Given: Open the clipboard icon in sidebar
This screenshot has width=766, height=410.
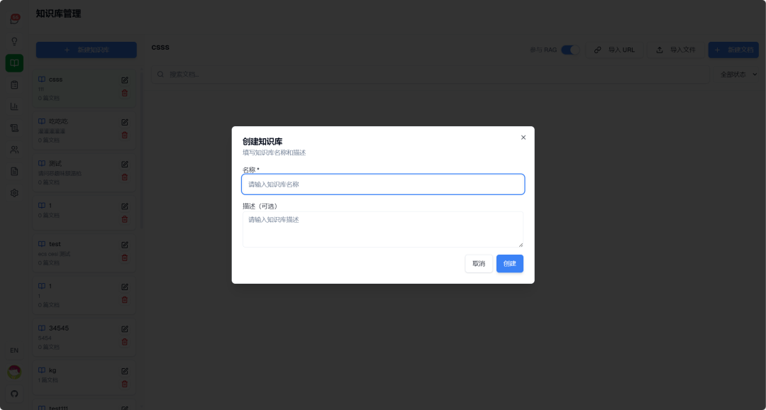Looking at the screenshot, I should (x=15, y=84).
